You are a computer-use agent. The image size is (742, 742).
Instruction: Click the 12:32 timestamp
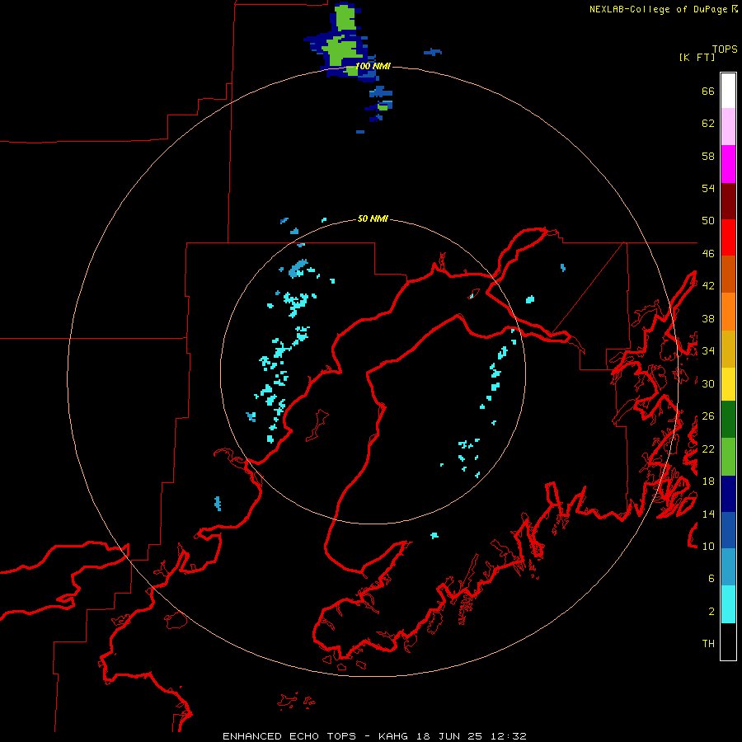coord(508,736)
